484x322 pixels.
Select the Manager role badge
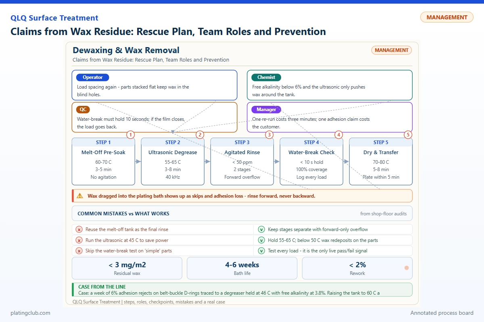(x=266, y=109)
